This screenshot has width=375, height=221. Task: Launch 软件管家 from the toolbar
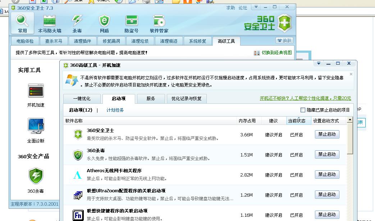coord(159,23)
